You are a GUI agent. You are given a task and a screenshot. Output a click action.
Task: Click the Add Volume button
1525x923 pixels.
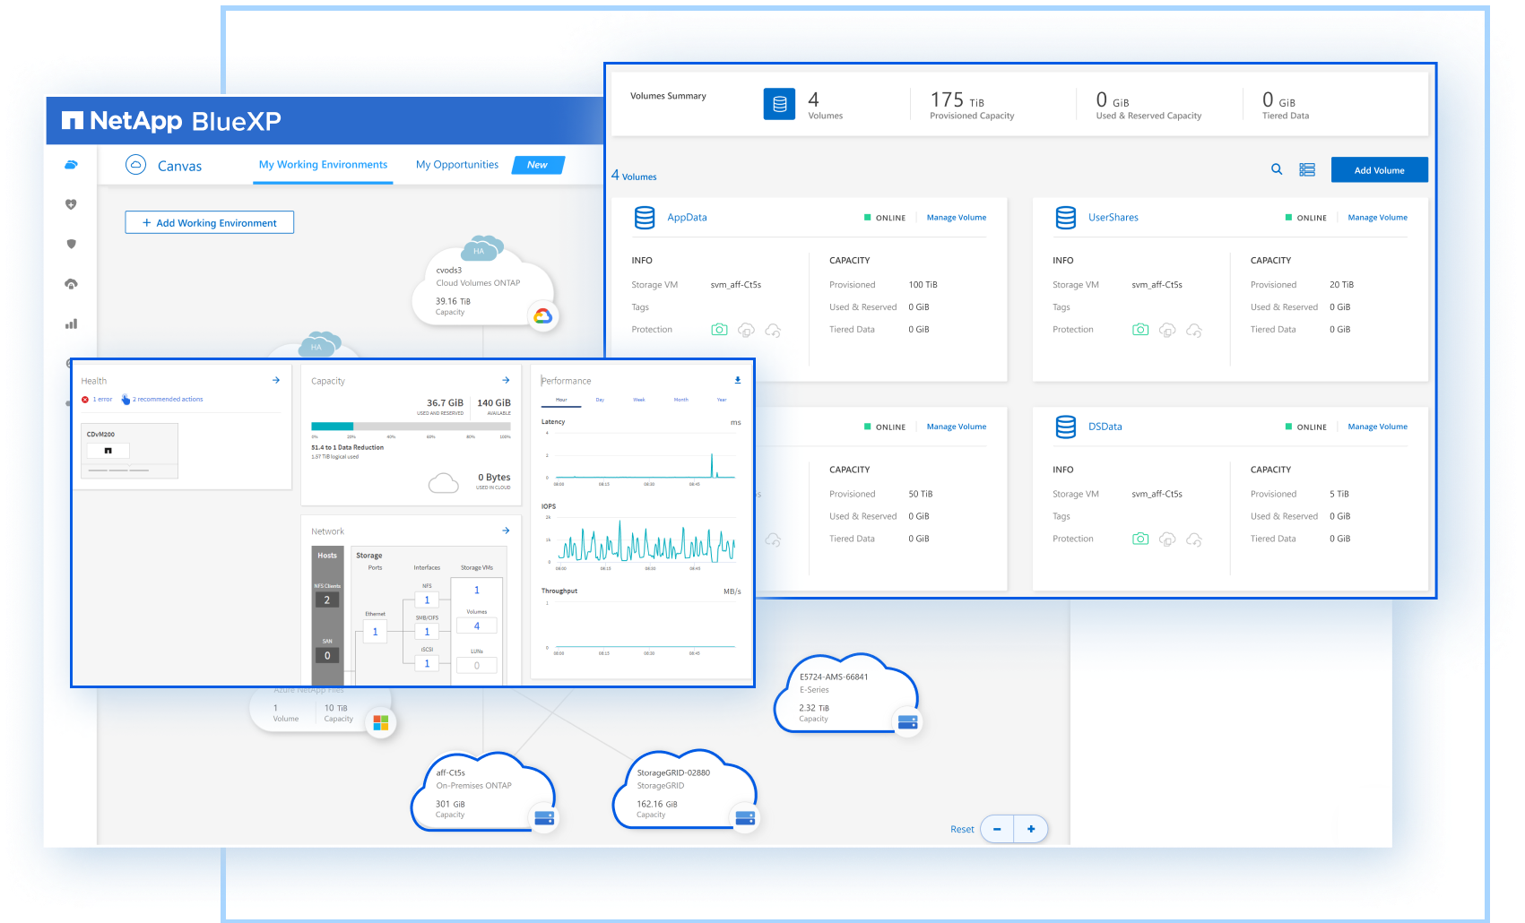click(1379, 170)
